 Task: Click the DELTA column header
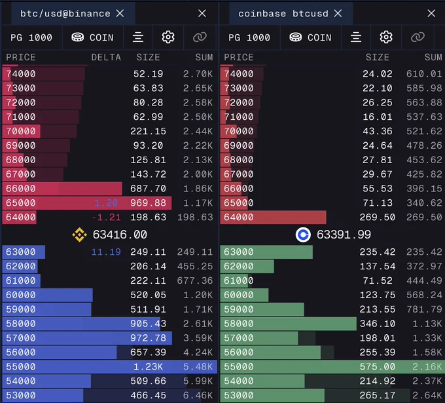click(x=106, y=57)
